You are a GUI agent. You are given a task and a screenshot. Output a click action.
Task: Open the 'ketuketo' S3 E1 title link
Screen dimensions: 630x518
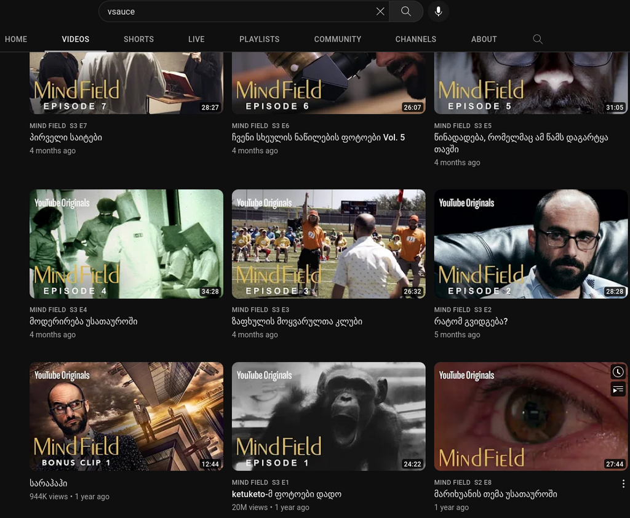click(x=287, y=494)
